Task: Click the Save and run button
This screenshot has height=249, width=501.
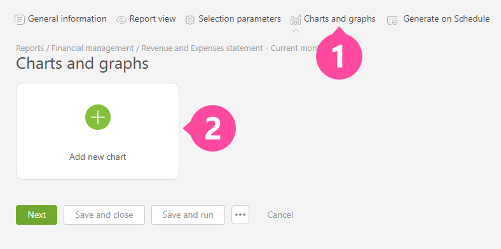Action: coord(188,215)
